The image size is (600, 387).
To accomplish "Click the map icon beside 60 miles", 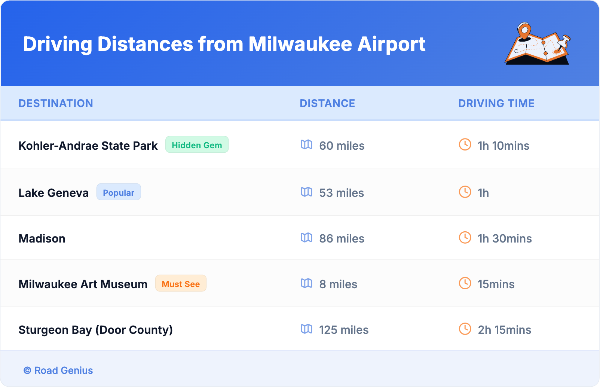I will [306, 145].
